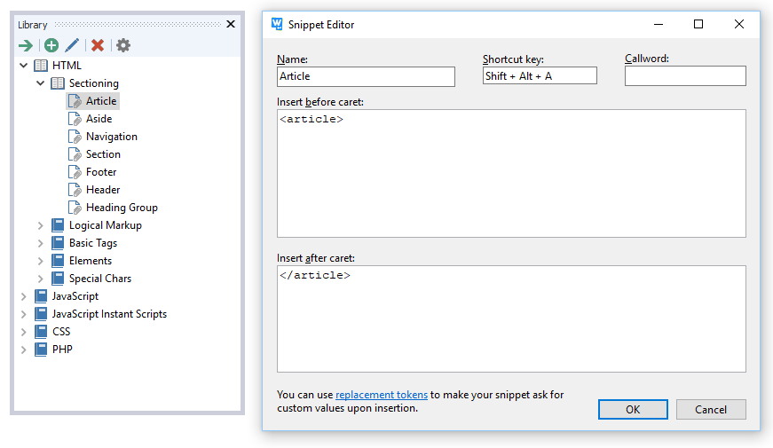Viewport: 773px width, 448px height.
Task: Collapse the Sectioning folder
Action: pyautogui.click(x=41, y=83)
